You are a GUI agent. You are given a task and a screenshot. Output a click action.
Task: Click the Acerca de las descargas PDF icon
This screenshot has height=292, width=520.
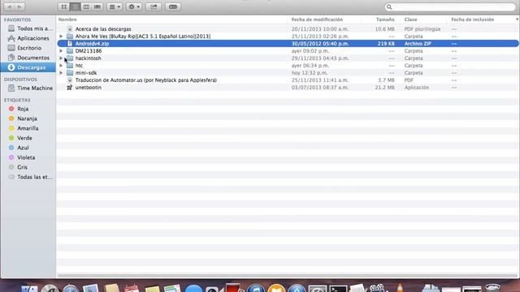(x=70, y=29)
